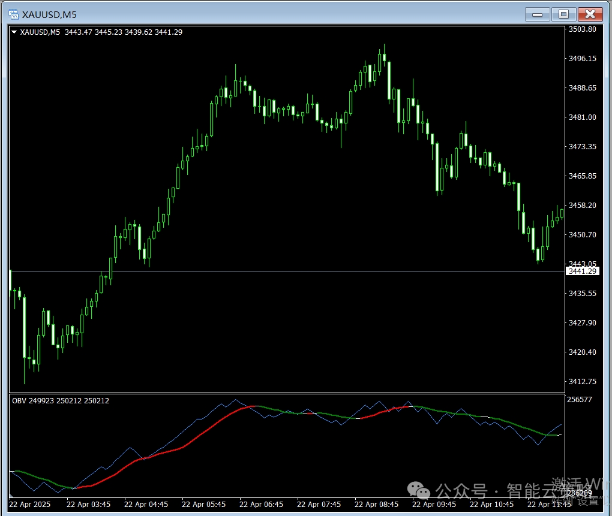Click the XAUUSD,M5 OHLC values text
Screen dimensions: 612x516
124,32
